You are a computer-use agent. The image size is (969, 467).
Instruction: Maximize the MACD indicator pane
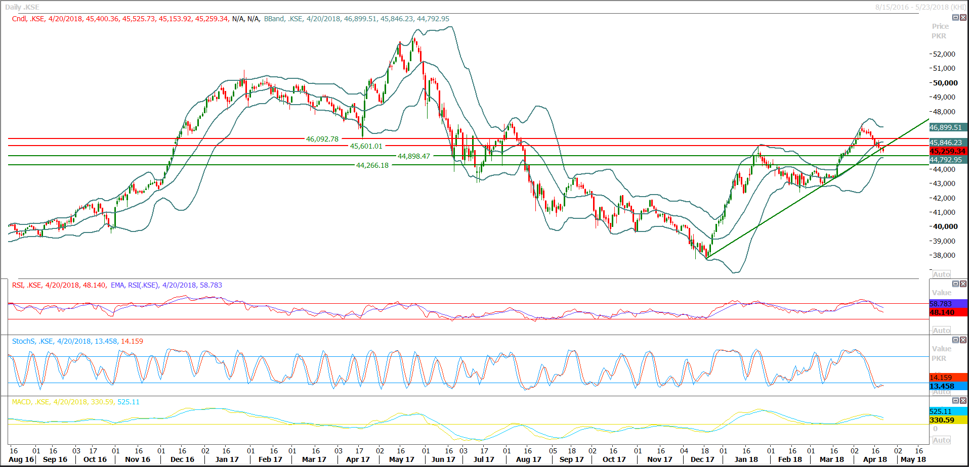pos(955,400)
